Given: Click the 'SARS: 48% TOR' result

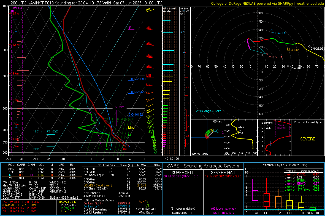Looking at the screenshot, I should point(183,213).
